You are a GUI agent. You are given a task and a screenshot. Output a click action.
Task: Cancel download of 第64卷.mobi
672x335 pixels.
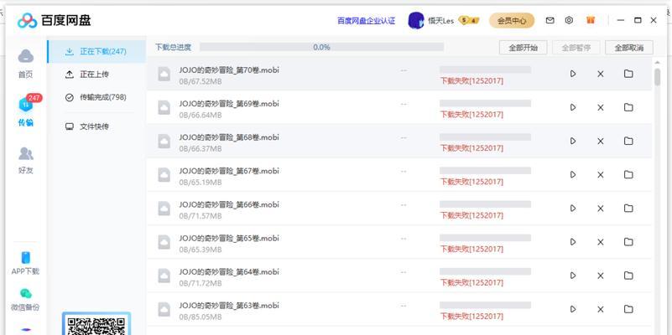coord(601,276)
